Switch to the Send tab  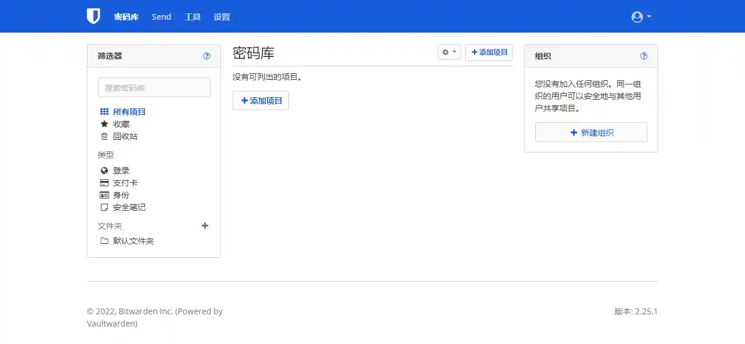coord(161,17)
